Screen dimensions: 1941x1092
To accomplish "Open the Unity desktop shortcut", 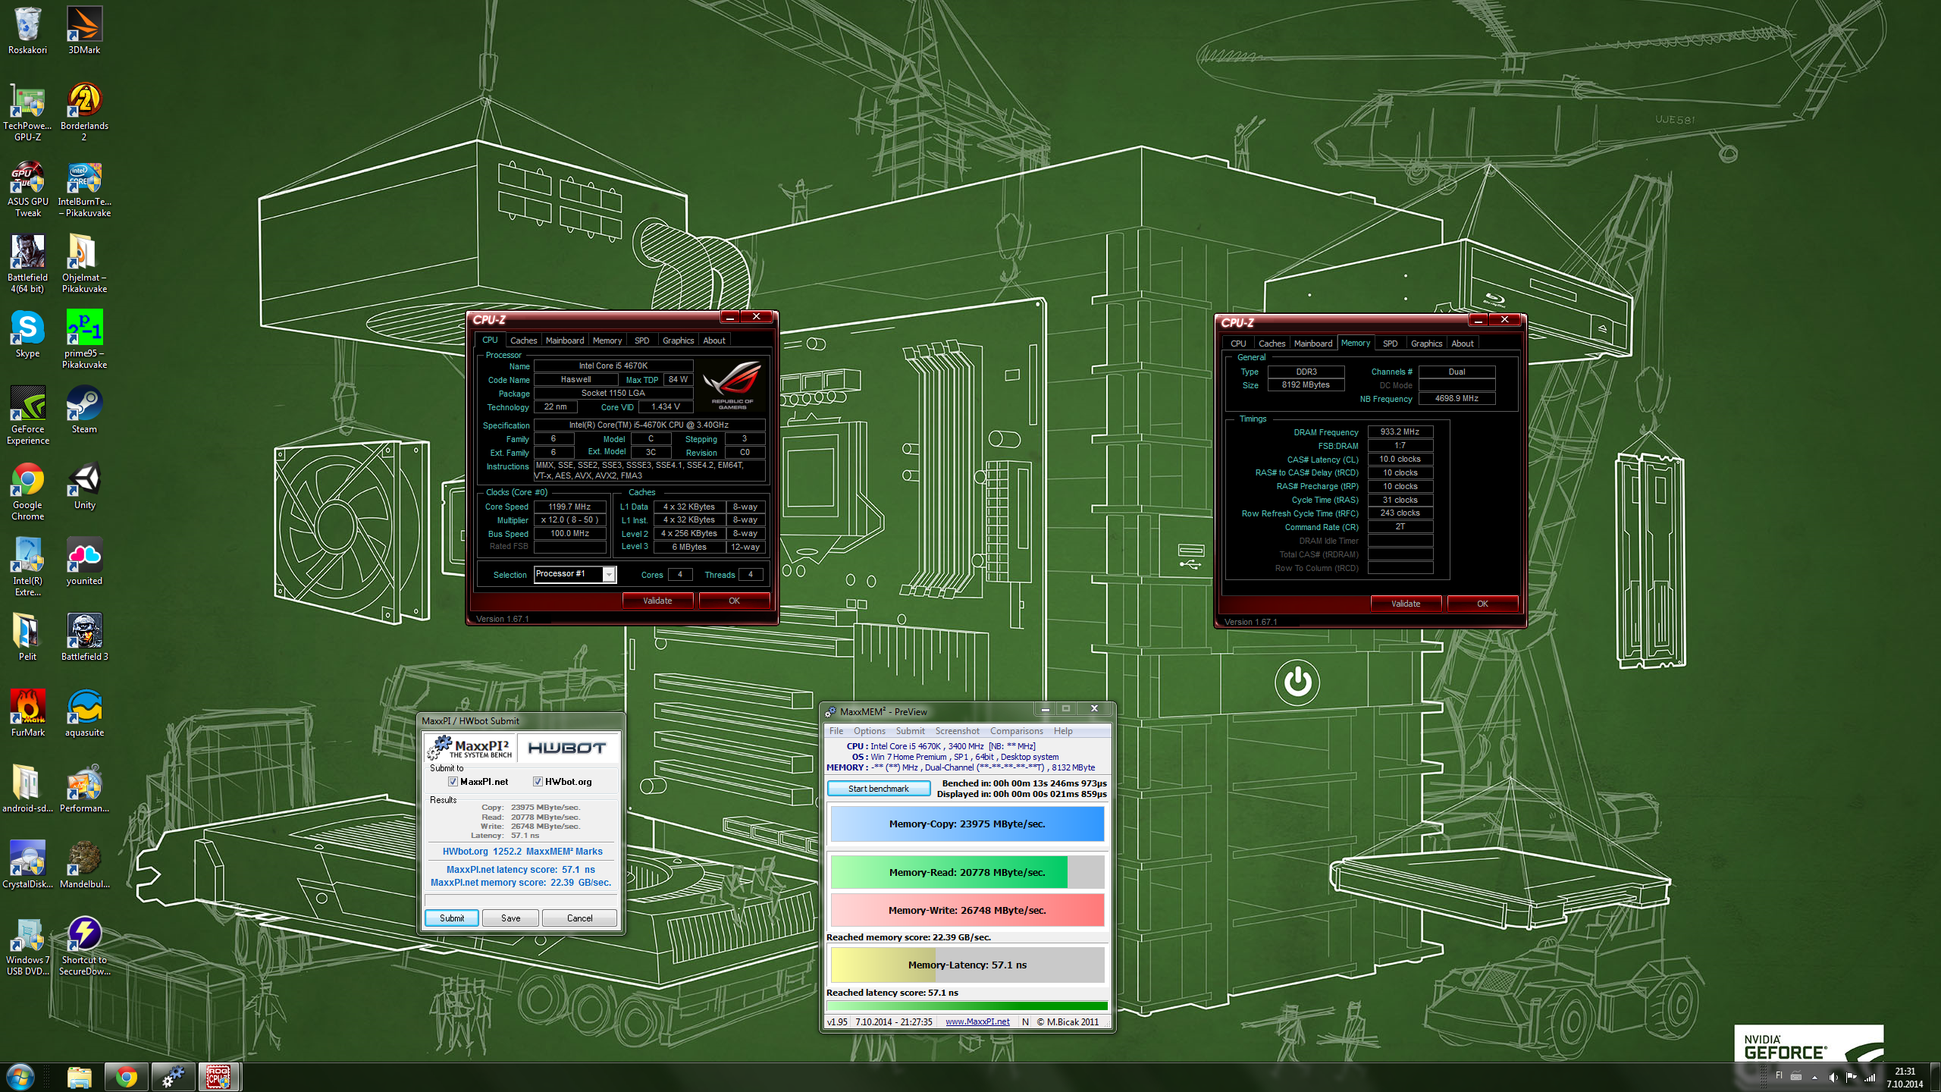I will click(84, 485).
